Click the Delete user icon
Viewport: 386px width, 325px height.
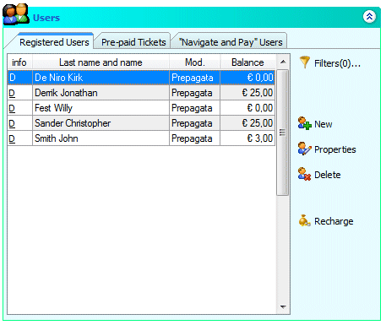[x=304, y=174]
